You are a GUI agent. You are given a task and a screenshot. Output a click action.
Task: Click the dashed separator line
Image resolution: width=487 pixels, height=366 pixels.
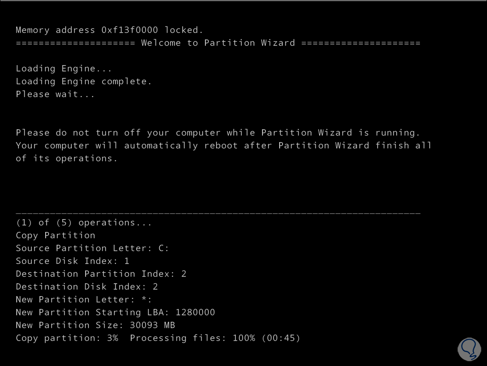218,213
